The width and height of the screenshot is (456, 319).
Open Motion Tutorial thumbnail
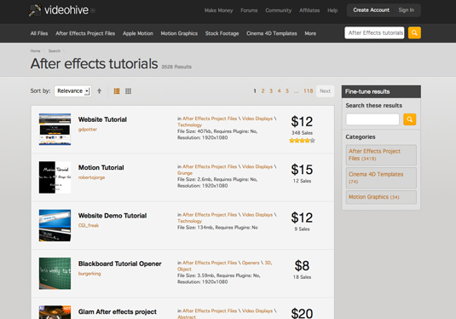[55, 177]
